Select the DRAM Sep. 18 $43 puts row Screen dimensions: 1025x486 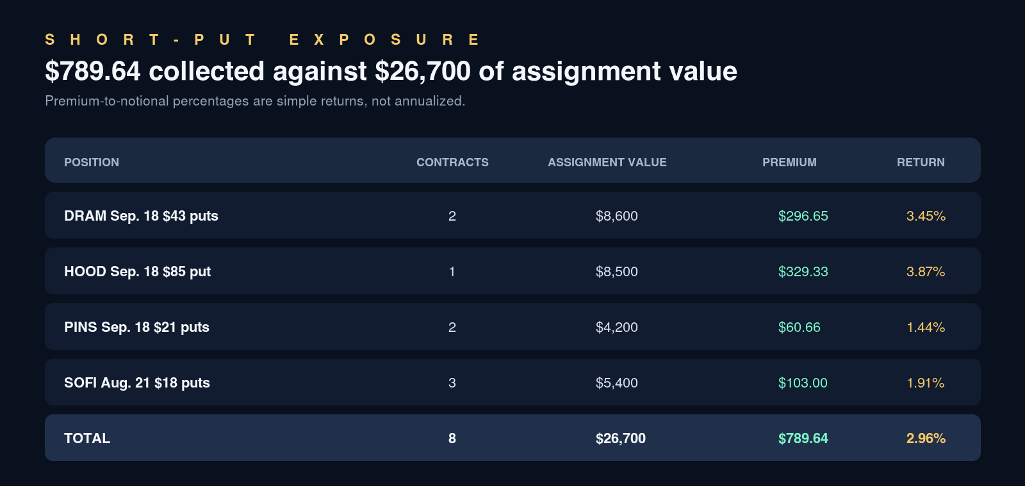(512, 216)
